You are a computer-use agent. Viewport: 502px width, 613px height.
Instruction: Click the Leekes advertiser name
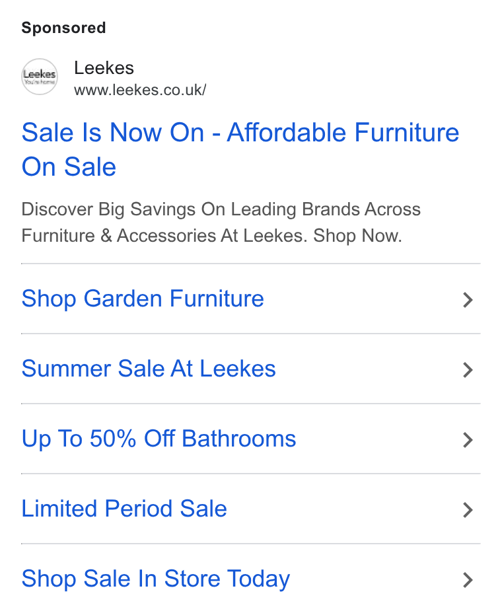point(104,68)
